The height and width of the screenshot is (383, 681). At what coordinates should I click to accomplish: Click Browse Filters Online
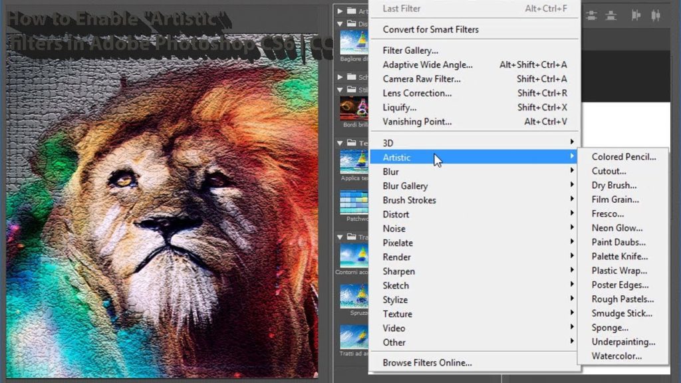click(474, 362)
